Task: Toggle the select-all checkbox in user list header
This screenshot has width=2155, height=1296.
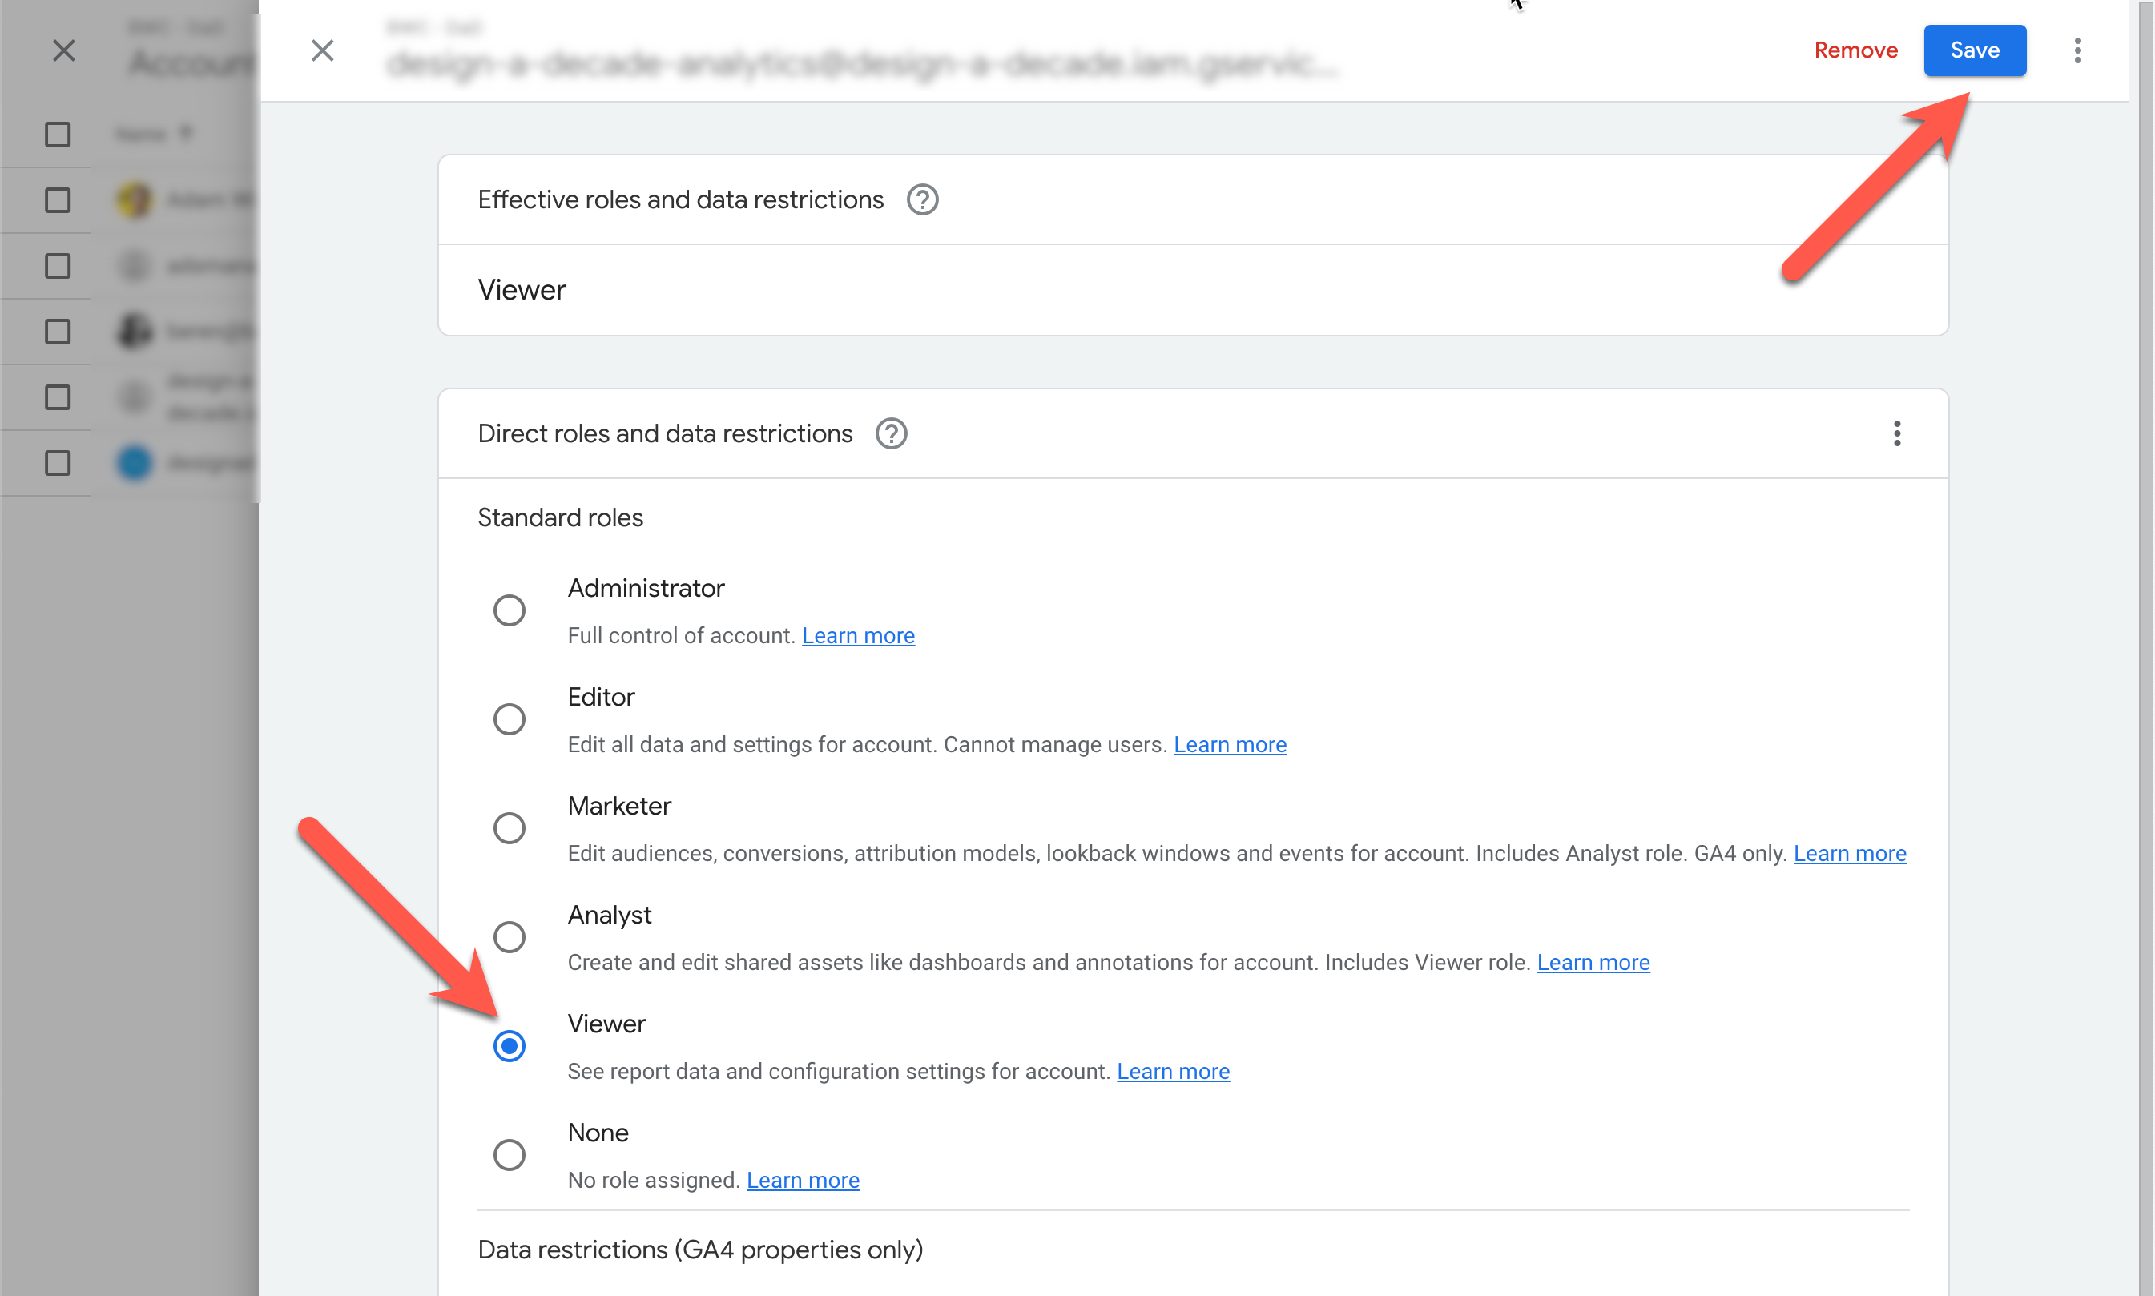Action: (x=58, y=134)
